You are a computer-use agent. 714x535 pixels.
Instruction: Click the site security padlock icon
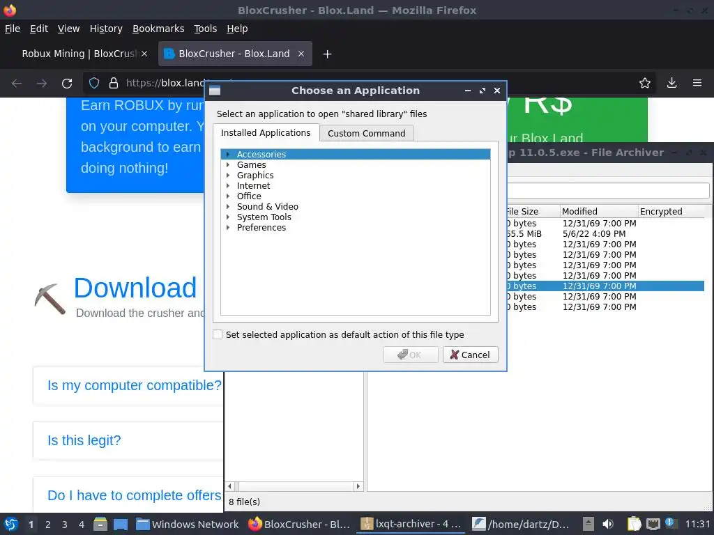pos(114,84)
